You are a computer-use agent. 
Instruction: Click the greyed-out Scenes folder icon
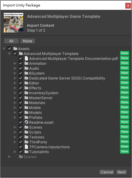click(x=21, y=157)
